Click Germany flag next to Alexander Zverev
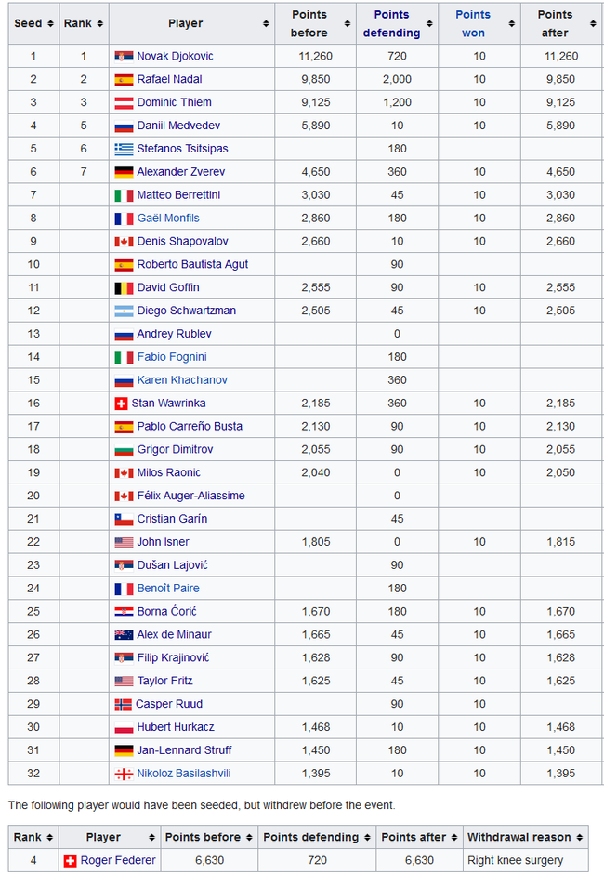The width and height of the screenshot is (604, 888). [124, 172]
